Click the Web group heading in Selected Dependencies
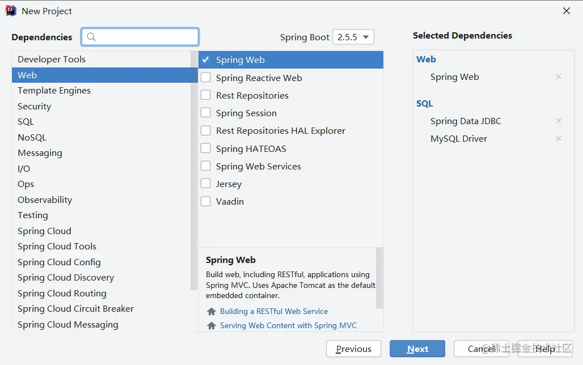Viewport: 583px width, 365px height. tap(426, 60)
